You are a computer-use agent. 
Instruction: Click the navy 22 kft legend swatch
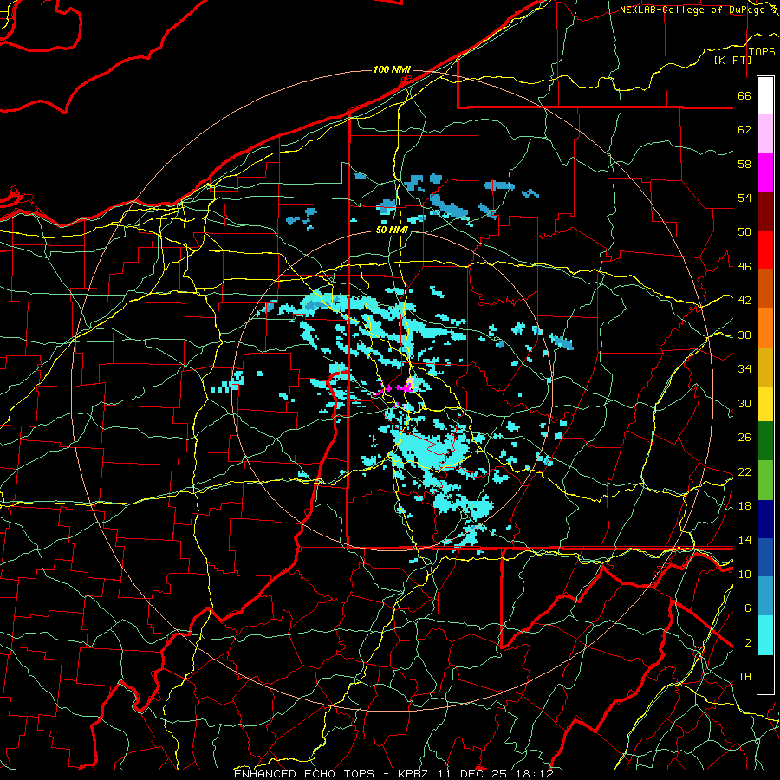(x=765, y=519)
